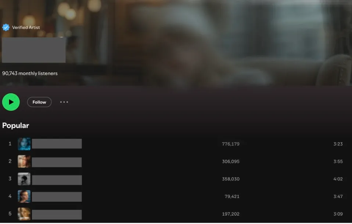
Task: Open the three-dot more options menu
Action: tap(64, 102)
